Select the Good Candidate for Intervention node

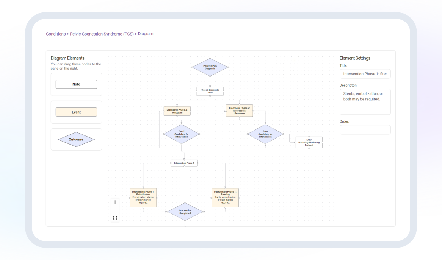point(182,134)
